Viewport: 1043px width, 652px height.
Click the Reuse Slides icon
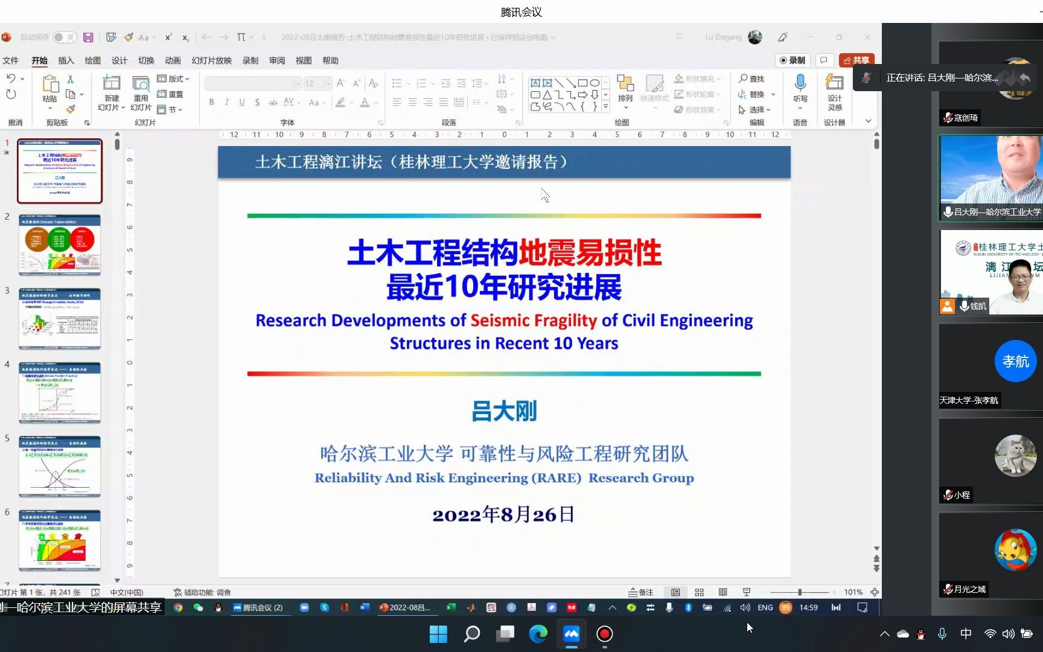pos(141,83)
